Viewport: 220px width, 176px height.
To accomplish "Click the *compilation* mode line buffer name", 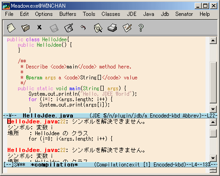I will [x=54, y=165].
